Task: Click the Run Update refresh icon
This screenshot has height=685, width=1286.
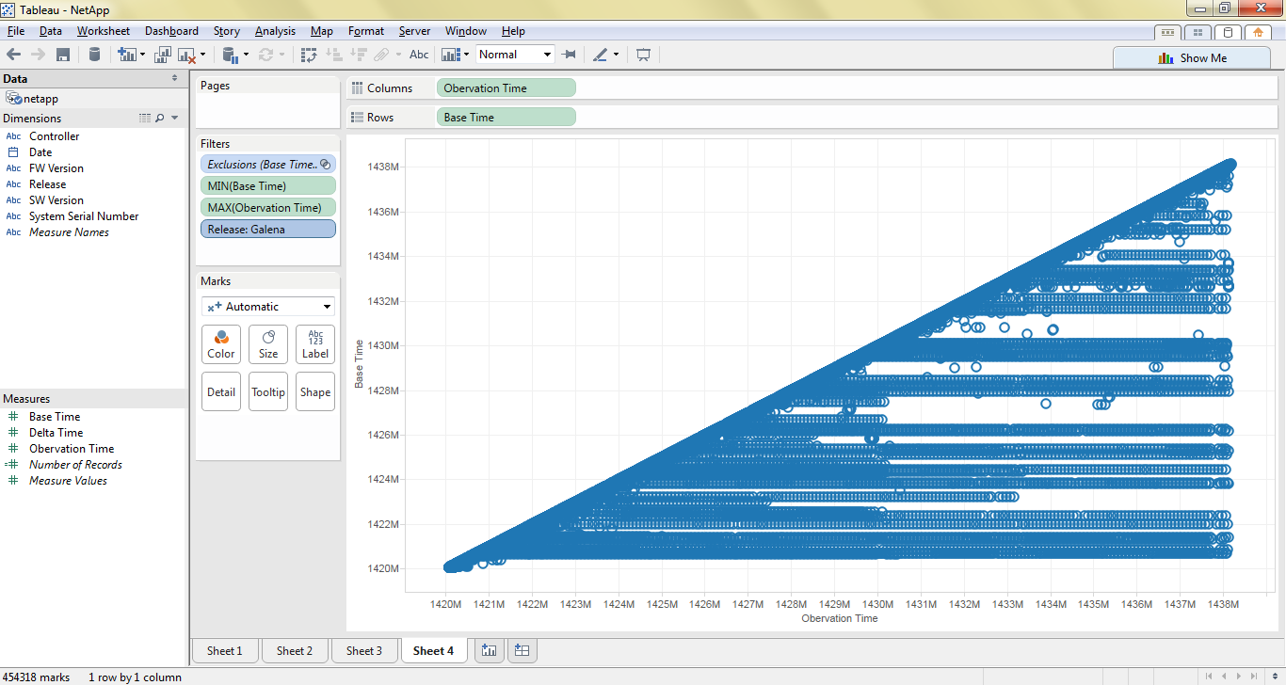Action: pyautogui.click(x=266, y=55)
